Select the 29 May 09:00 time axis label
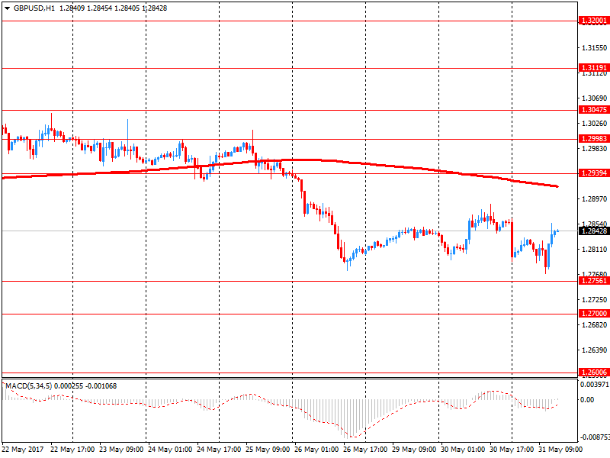This screenshot has height=458, width=610. pos(414,450)
